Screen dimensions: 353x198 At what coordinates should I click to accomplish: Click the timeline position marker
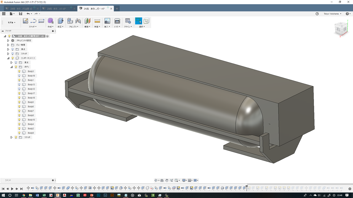click(247, 186)
